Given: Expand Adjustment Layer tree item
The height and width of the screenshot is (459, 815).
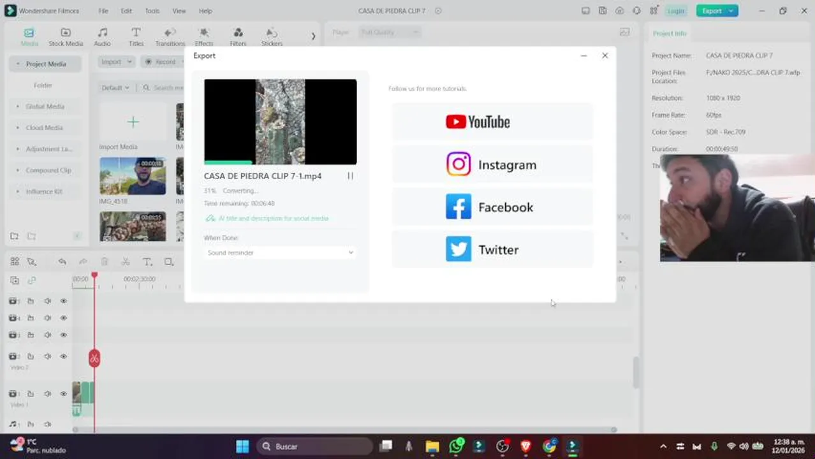Looking at the screenshot, I should click(x=18, y=149).
